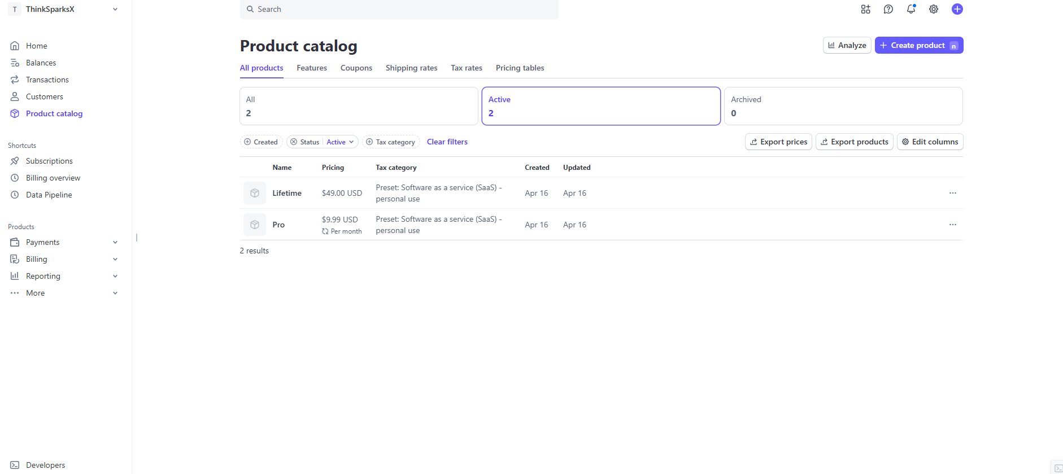This screenshot has width=1063, height=474.
Task: Click the search magnifier icon
Action: coord(250,9)
